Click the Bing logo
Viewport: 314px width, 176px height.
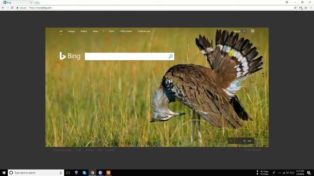70,56
